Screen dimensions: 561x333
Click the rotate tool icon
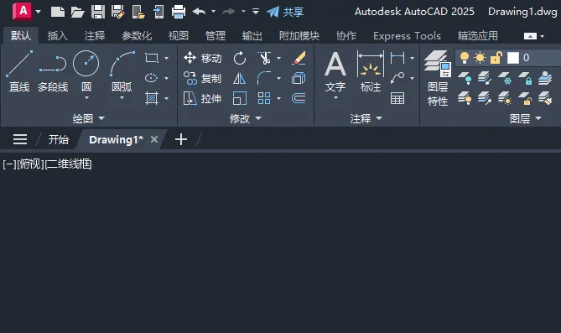coord(239,59)
